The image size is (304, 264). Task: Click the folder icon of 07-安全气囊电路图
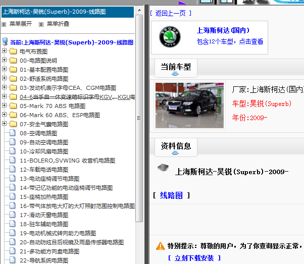[x=13, y=124]
